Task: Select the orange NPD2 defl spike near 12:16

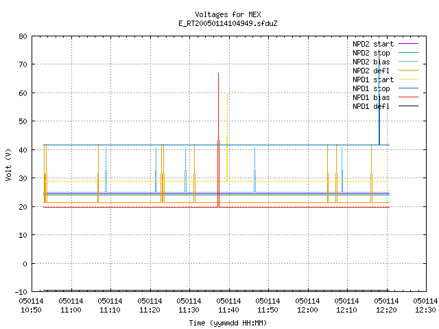Action: 371,173
